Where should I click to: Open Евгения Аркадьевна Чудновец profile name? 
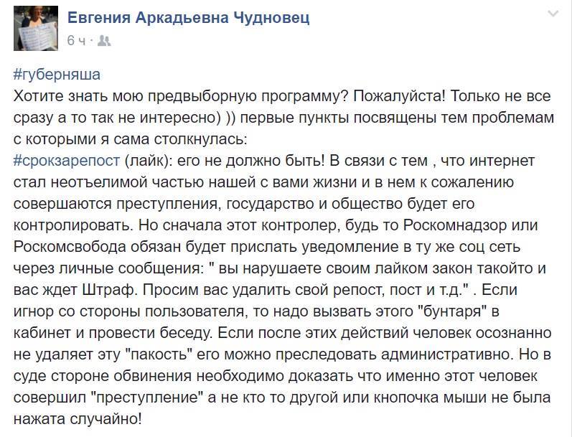click(x=188, y=19)
